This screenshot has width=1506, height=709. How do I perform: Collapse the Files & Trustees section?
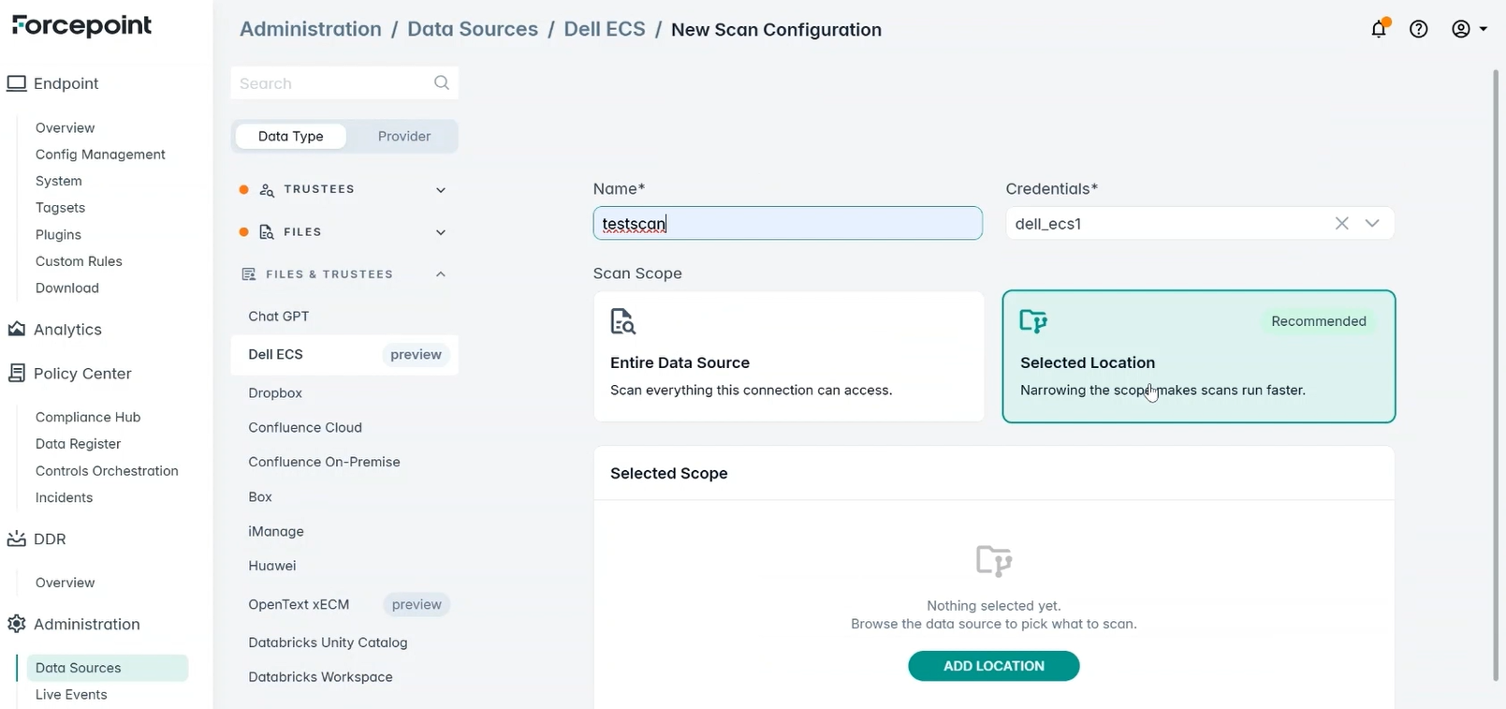pos(441,274)
